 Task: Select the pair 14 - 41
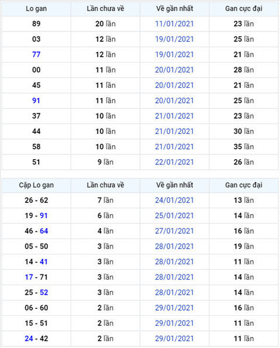click(x=36, y=261)
